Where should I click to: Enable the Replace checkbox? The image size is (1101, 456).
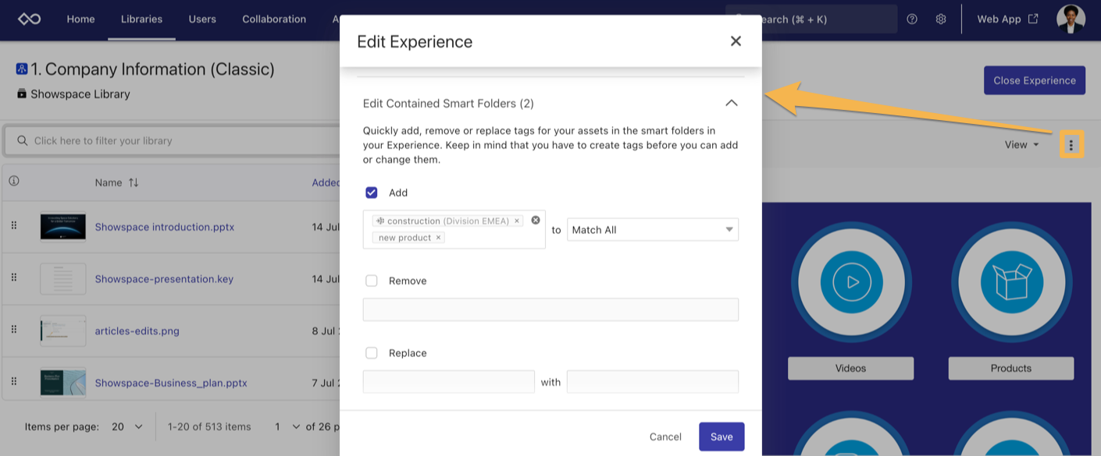[372, 352]
